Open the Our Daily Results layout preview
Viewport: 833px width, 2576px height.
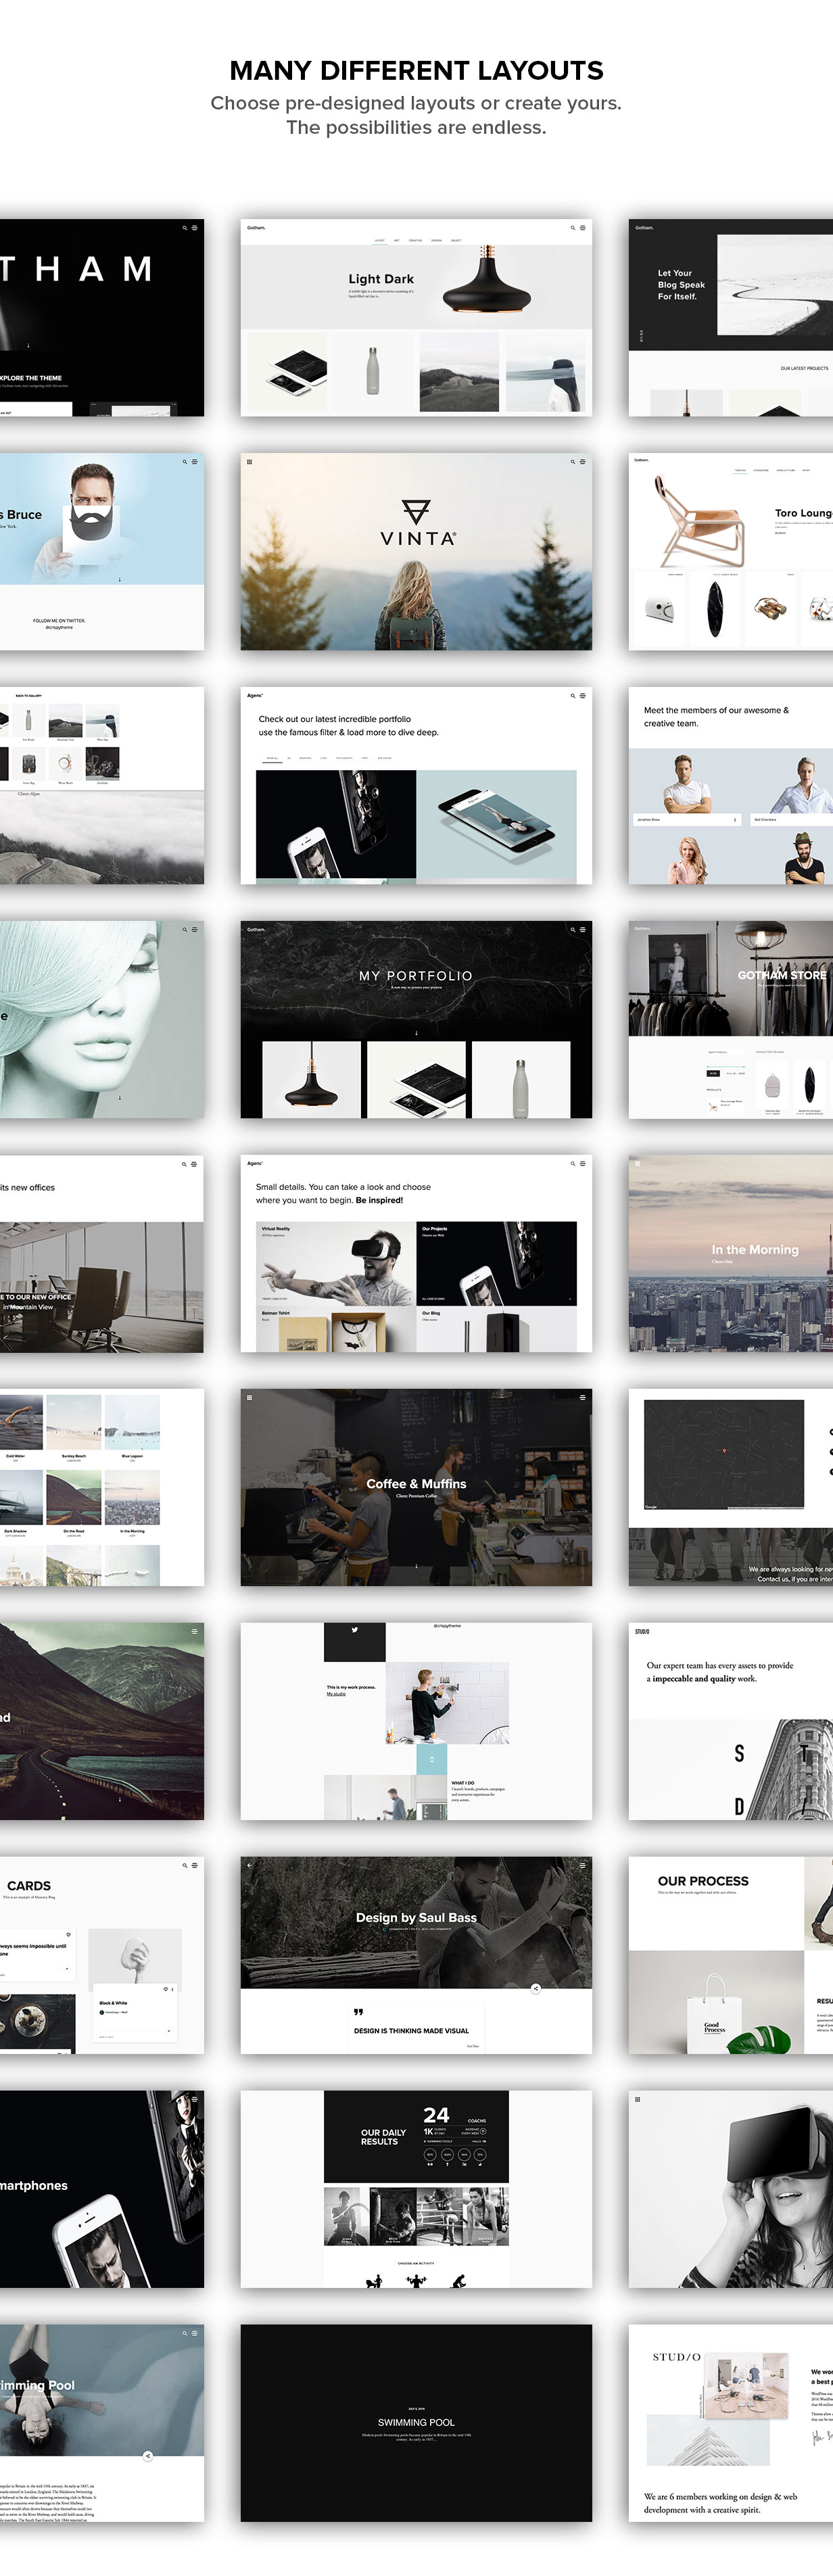416,2189
